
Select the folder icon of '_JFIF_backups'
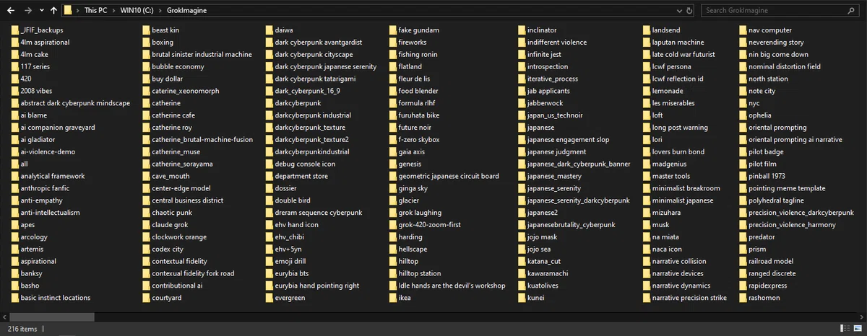coord(15,30)
